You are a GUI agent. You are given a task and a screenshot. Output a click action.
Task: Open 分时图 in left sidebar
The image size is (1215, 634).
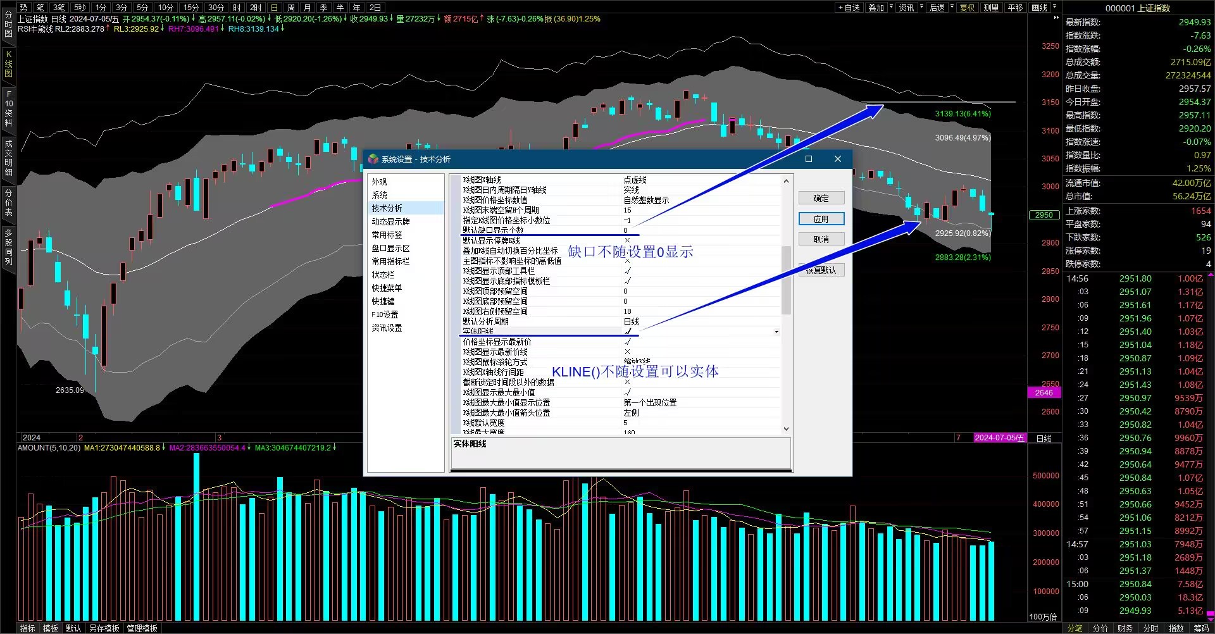click(x=8, y=24)
